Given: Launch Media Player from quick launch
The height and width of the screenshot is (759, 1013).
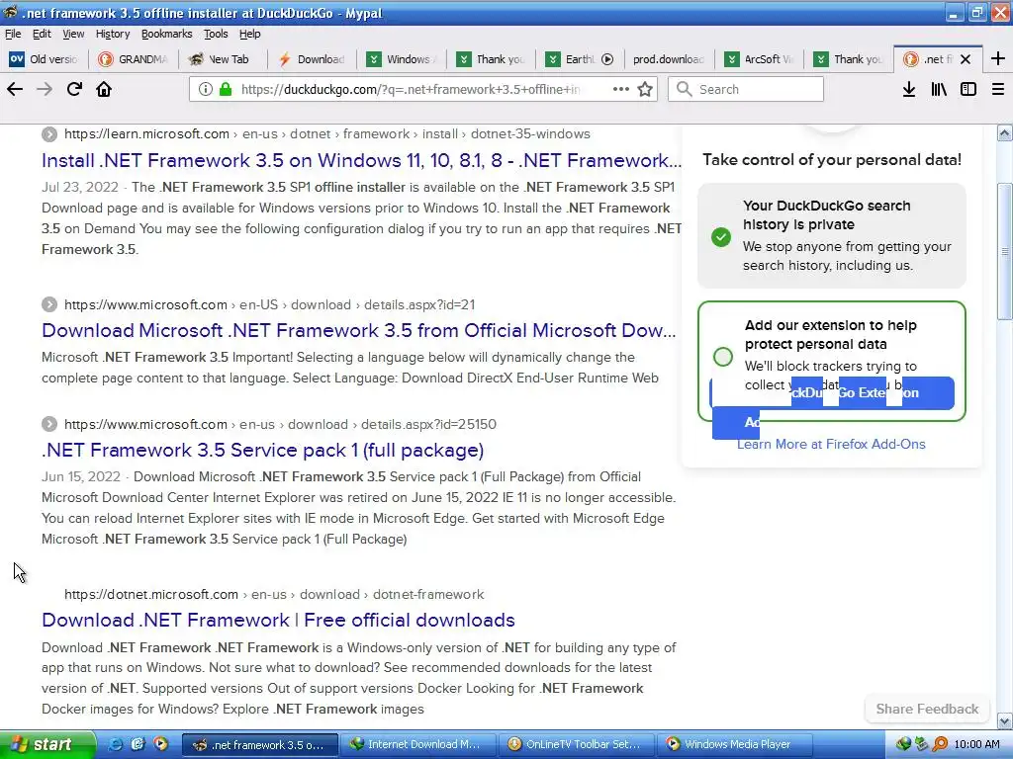Looking at the screenshot, I should [160, 744].
